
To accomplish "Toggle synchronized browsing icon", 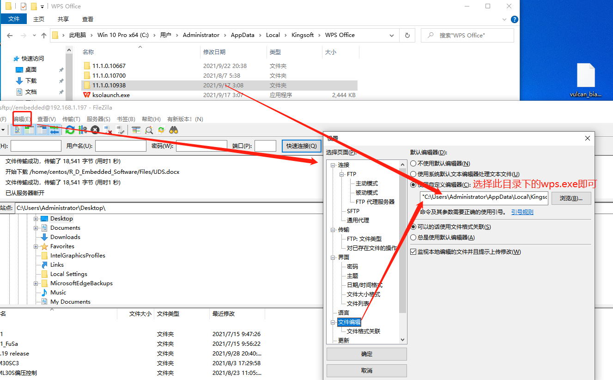I will coord(161,130).
